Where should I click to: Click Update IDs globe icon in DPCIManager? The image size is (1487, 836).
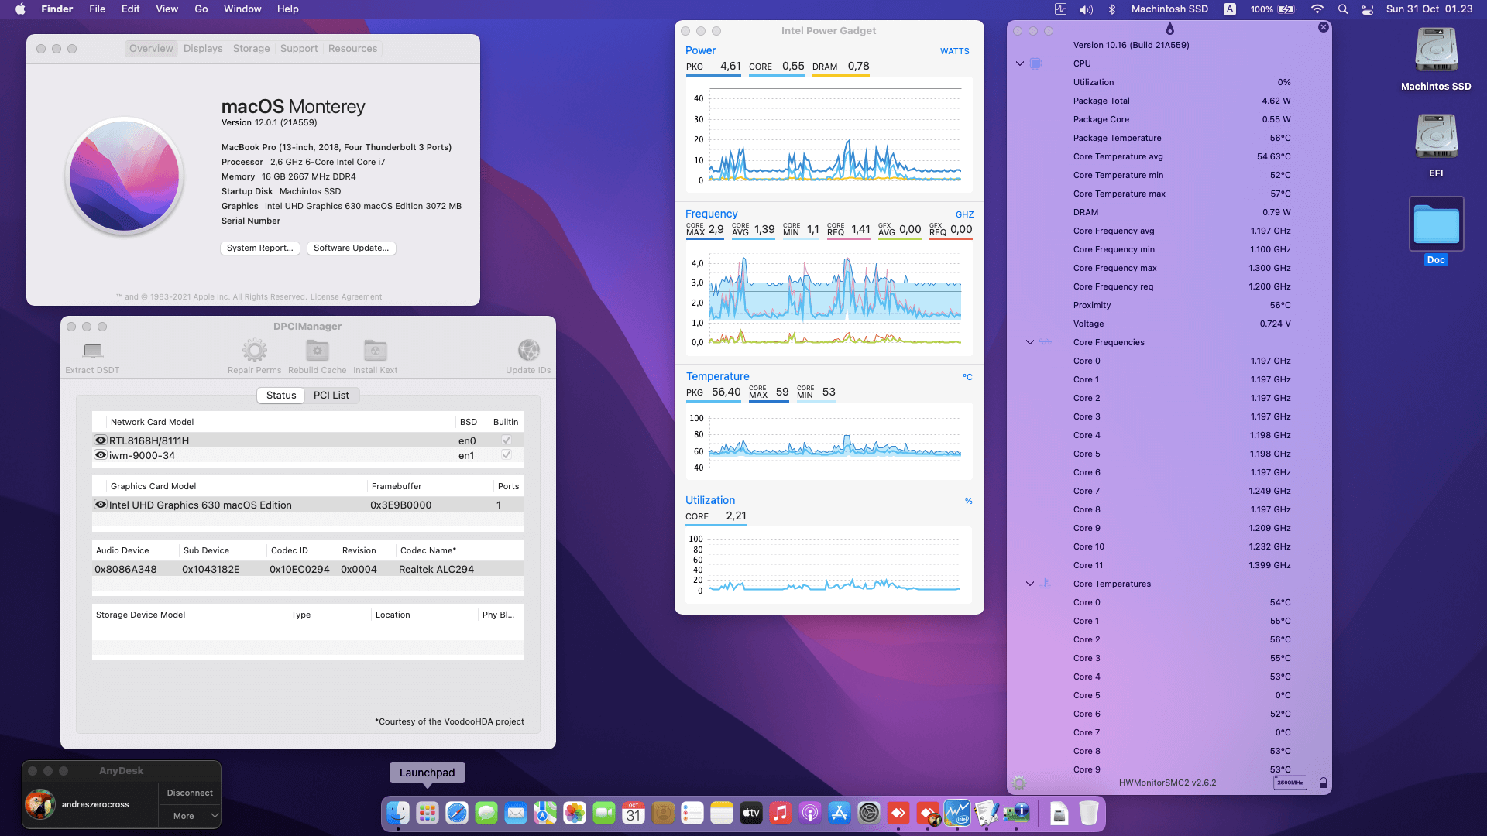(x=528, y=351)
